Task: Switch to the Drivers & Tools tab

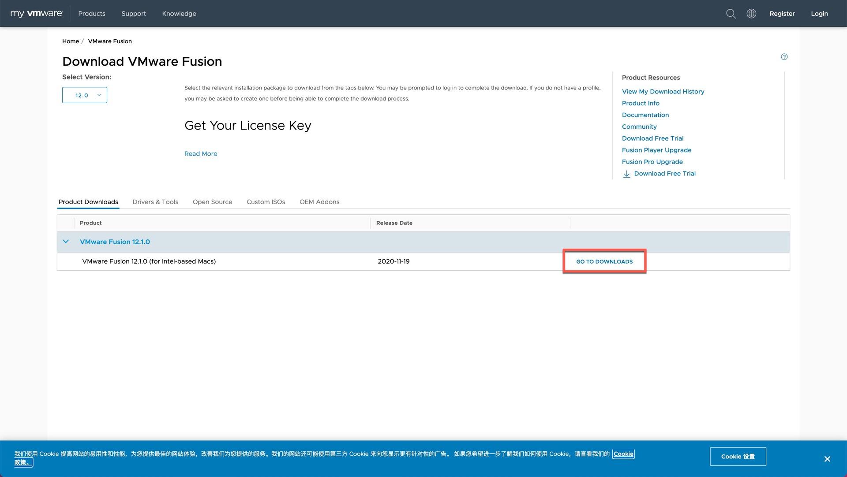Action: point(155,202)
